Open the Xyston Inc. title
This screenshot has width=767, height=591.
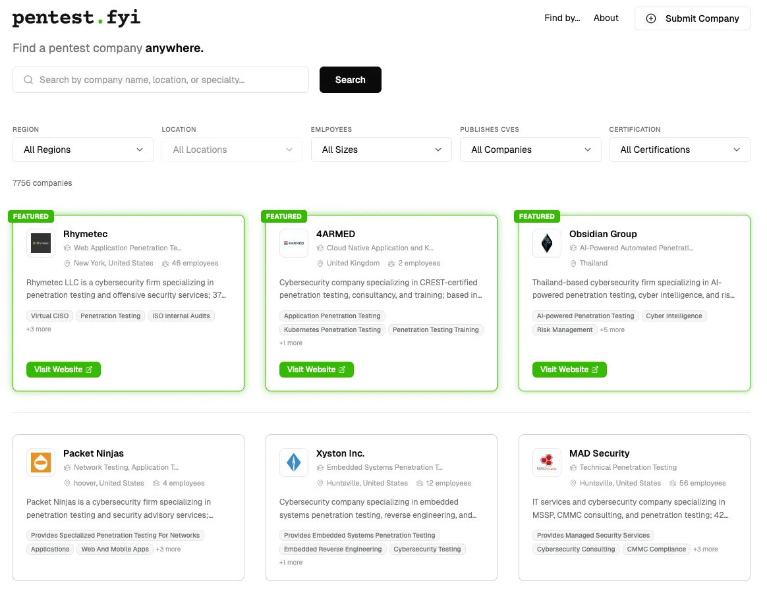341,453
